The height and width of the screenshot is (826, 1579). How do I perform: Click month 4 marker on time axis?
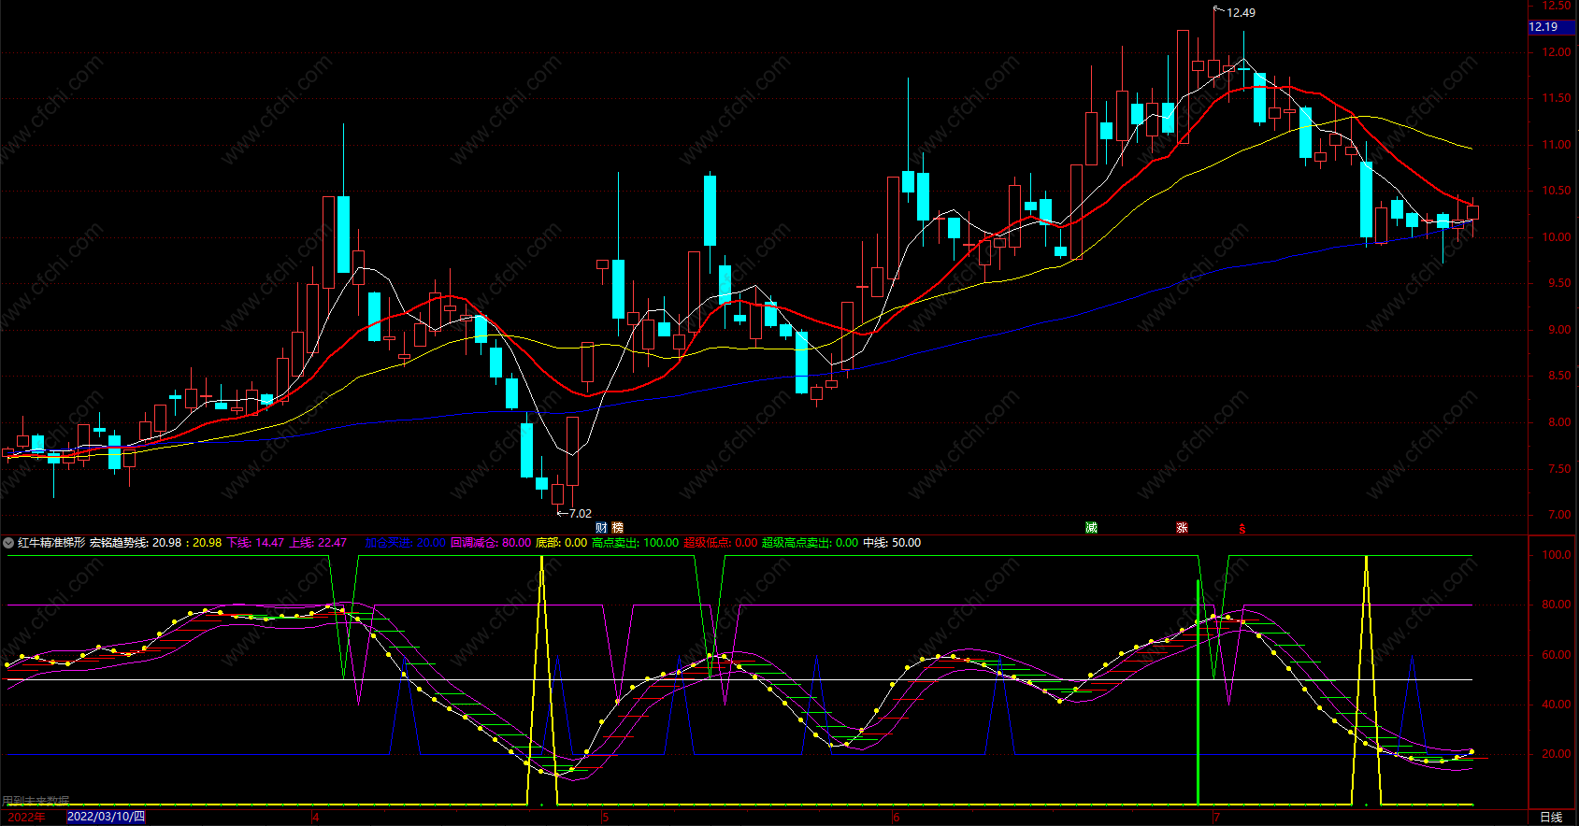[316, 818]
